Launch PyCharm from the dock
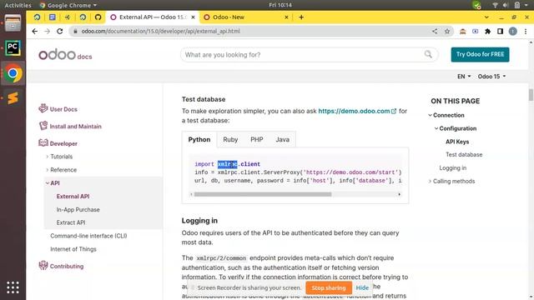The height and width of the screenshot is (300, 534). tap(13, 48)
